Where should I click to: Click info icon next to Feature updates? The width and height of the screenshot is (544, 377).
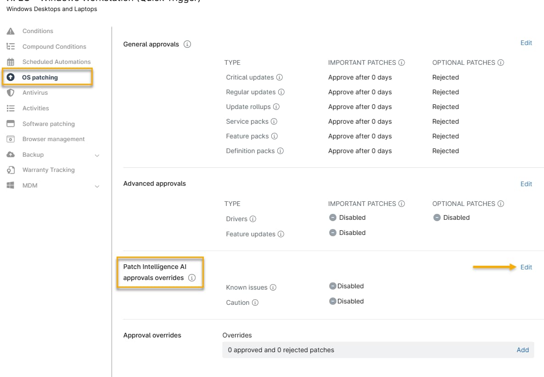click(281, 234)
